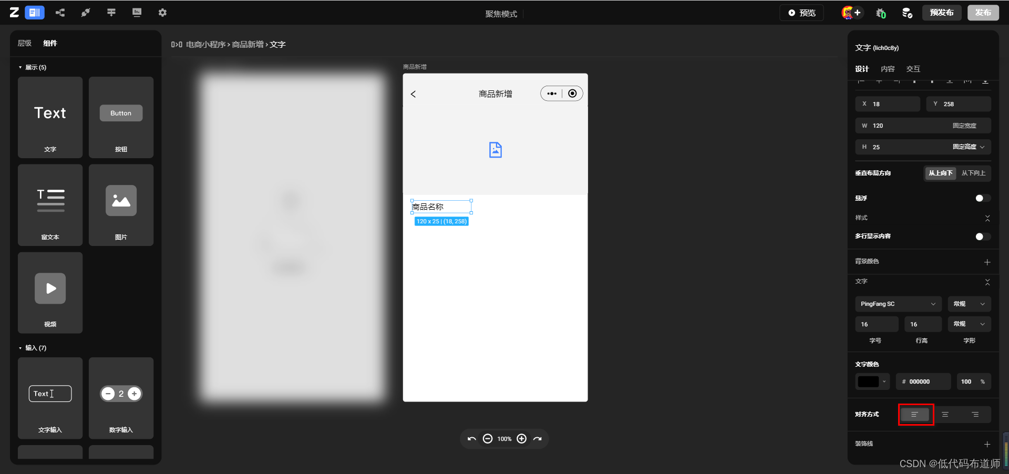Click the database status icon

[907, 13]
